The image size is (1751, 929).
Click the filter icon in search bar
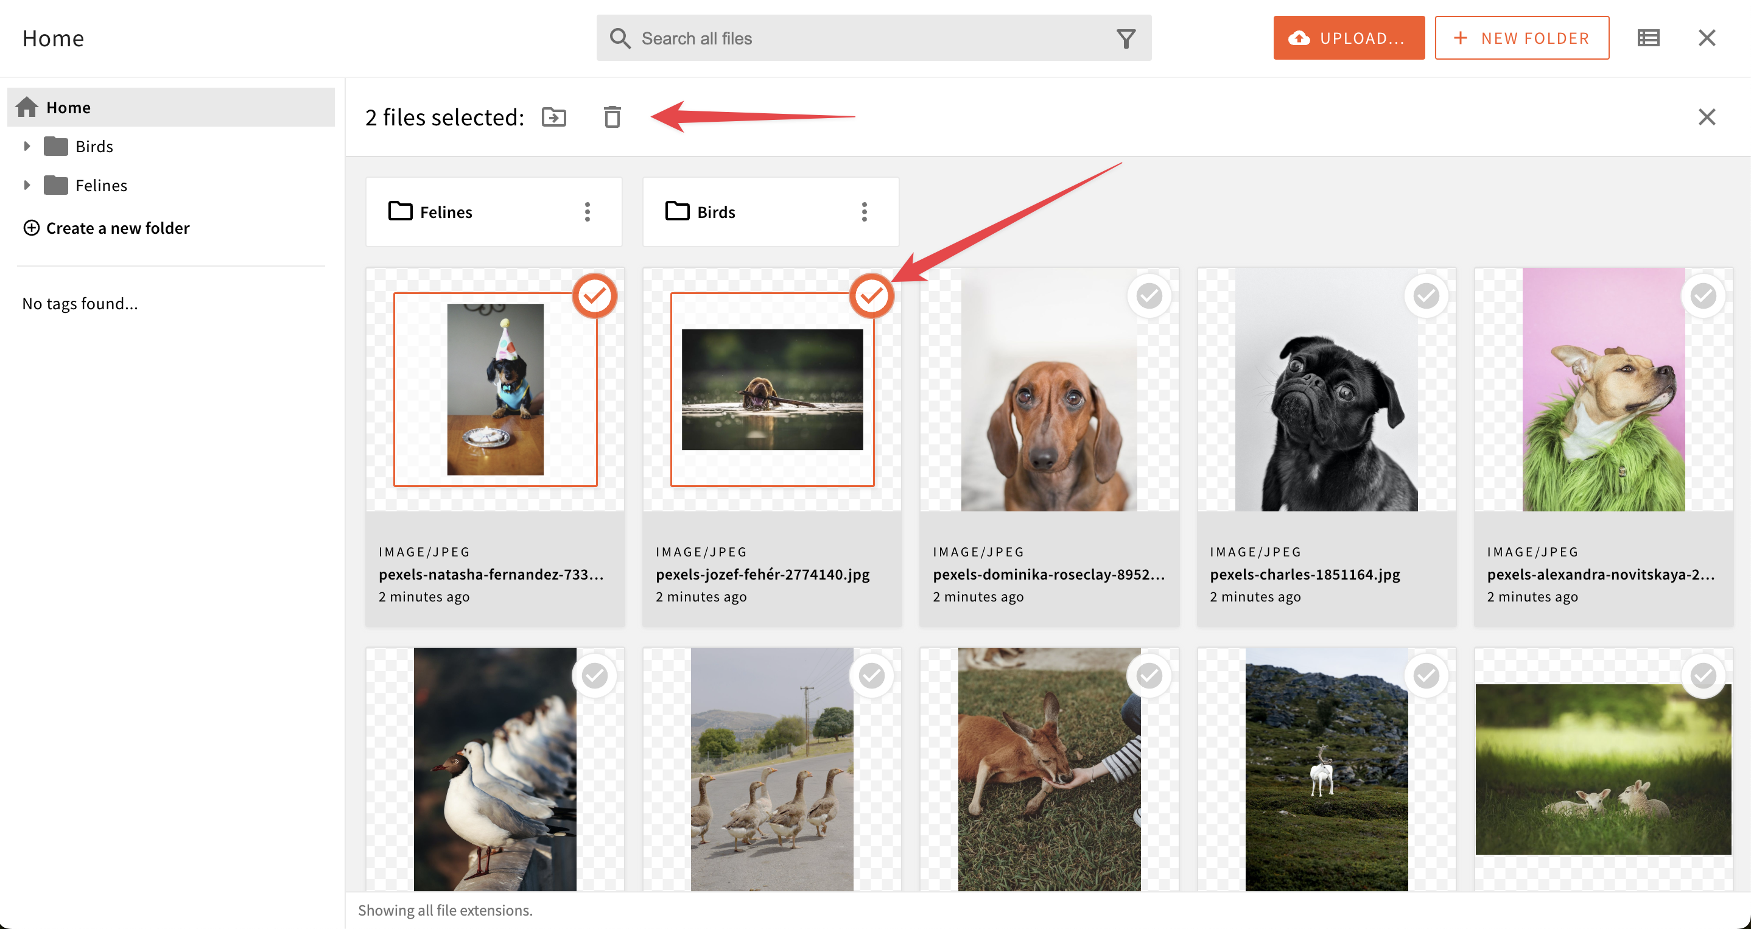pos(1125,38)
